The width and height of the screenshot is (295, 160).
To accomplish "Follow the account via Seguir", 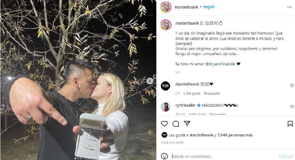I will tap(209, 7).
